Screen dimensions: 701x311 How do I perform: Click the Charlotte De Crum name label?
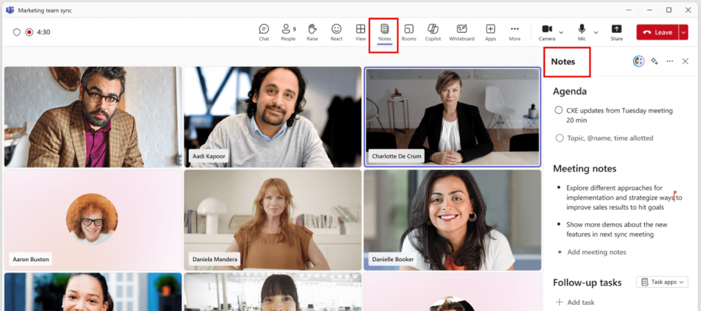pyautogui.click(x=397, y=156)
